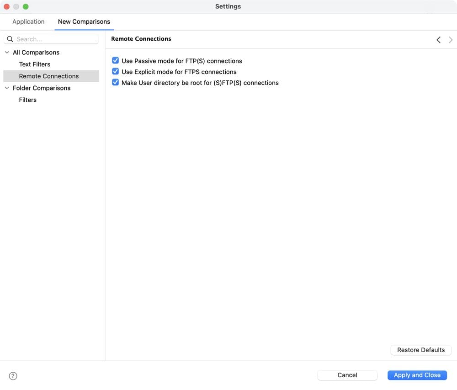Click the Use Passive mode label text

click(x=182, y=61)
